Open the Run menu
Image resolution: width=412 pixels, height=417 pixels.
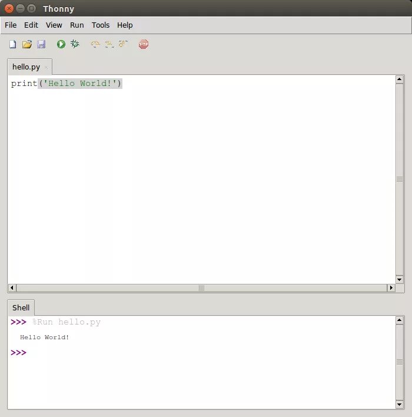tap(77, 25)
